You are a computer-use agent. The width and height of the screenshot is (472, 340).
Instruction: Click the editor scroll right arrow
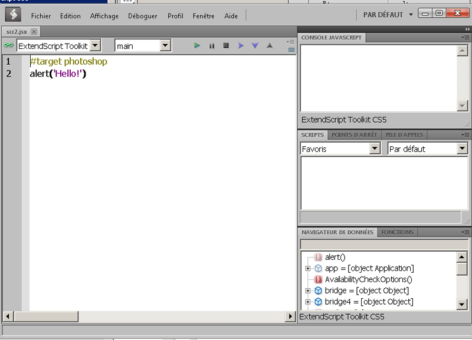click(290, 316)
